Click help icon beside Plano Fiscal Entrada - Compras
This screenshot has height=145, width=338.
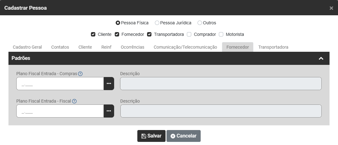pos(80,74)
